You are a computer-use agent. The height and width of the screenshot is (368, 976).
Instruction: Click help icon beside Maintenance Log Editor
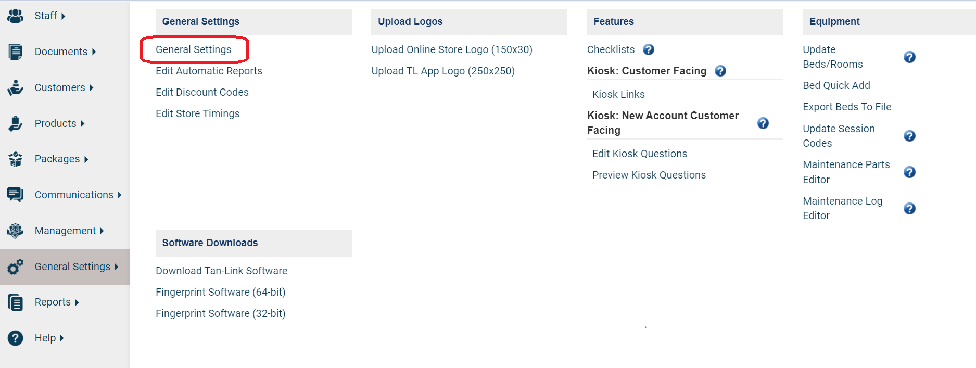[909, 209]
